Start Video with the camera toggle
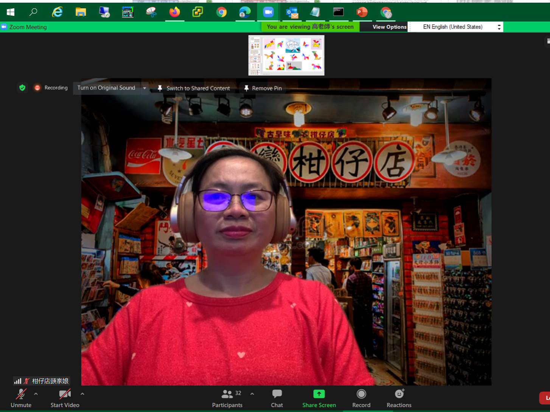Screen dimensions: 550x412 click(x=65, y=398)
